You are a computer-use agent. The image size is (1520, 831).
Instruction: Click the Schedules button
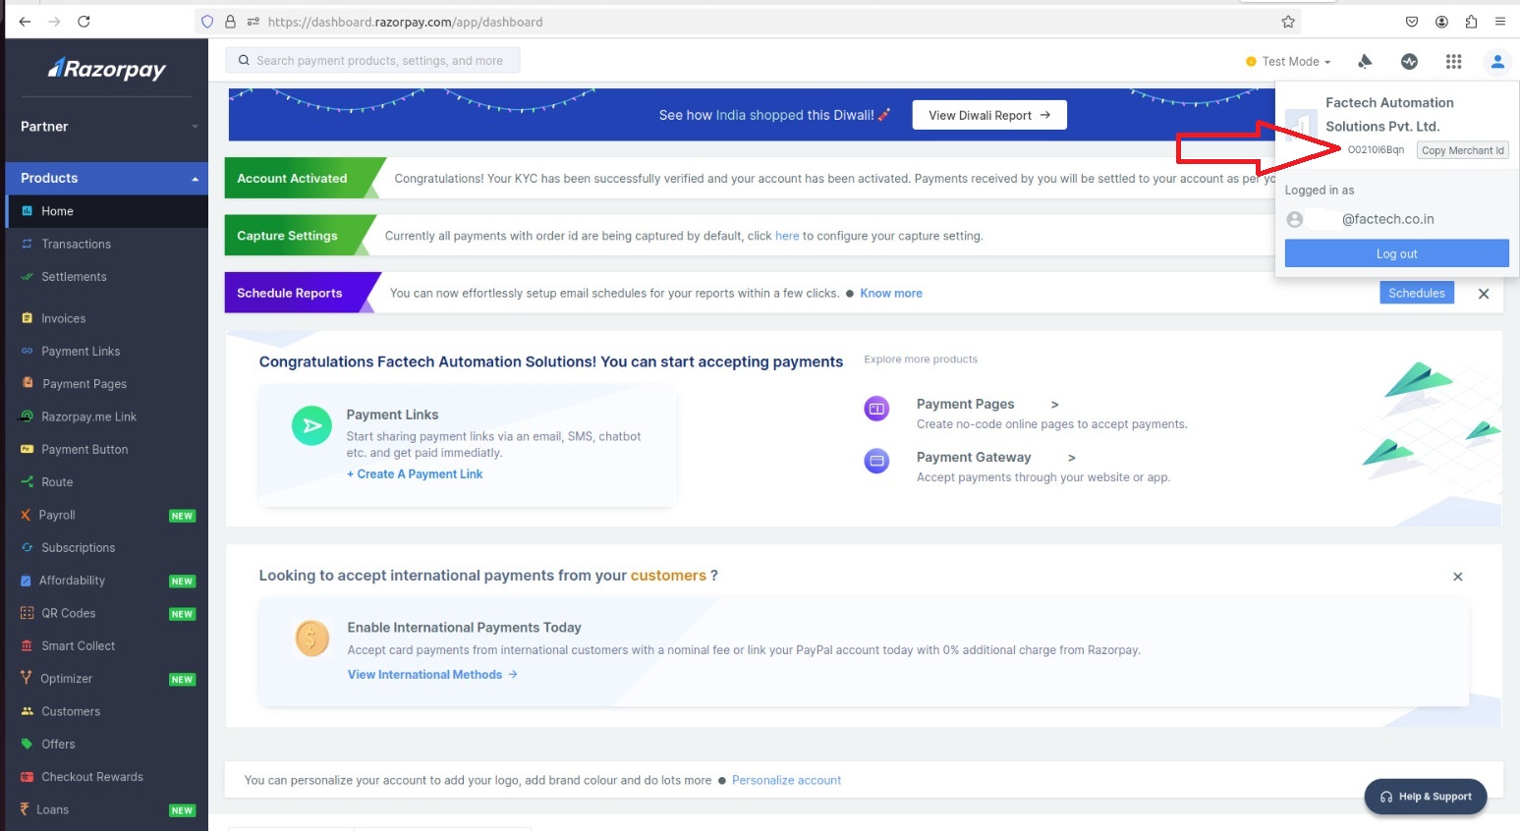pos(1416,293)
